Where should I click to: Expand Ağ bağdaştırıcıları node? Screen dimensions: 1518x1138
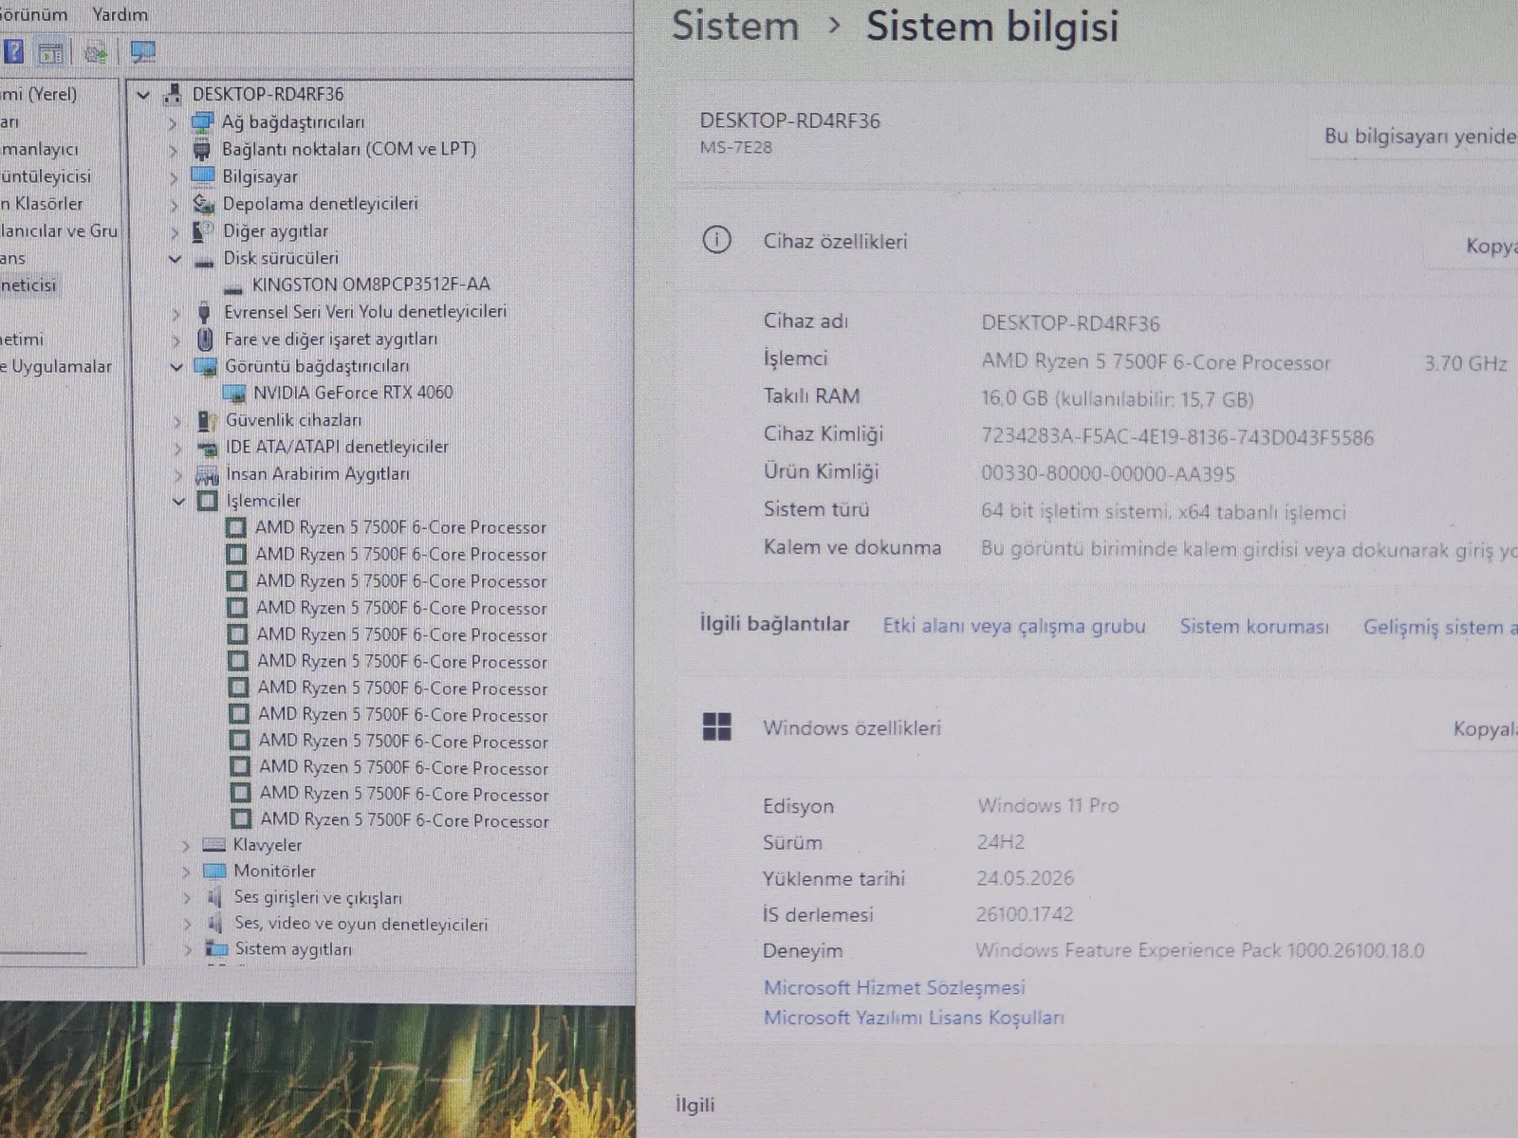(172, 122)
